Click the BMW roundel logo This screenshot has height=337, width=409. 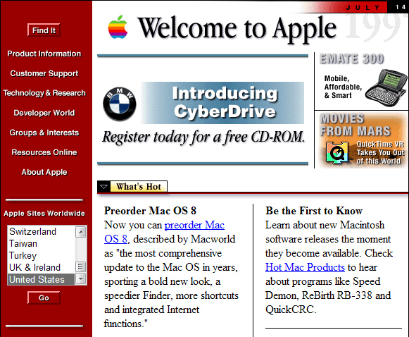pos(120,104)
